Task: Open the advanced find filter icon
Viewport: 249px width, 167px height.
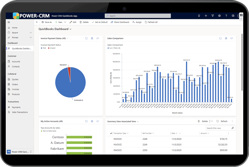Action: coord(213,16)
